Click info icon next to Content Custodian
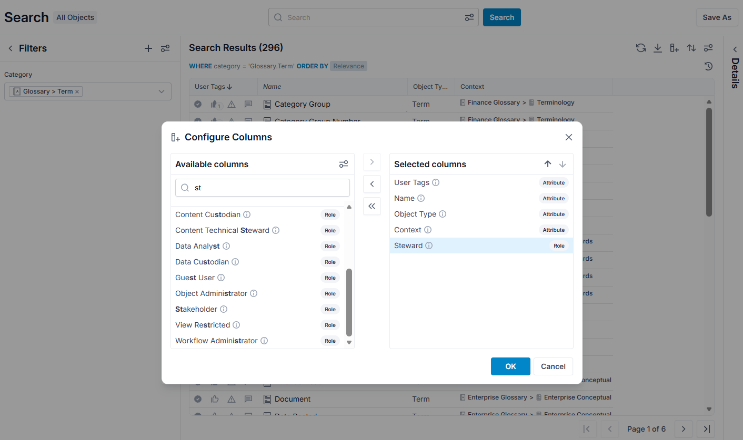Screen dimensions: 743x440 (x=247, y=214)
